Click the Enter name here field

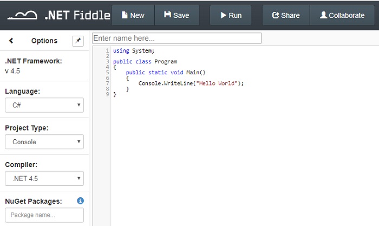(177, 38)
